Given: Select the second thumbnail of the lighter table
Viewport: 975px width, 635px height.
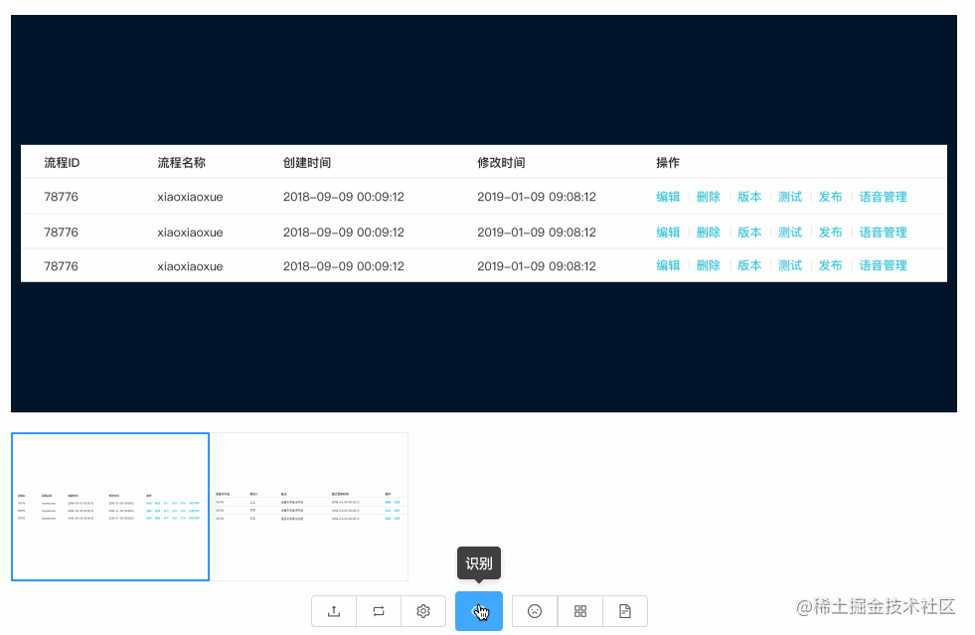Looking at the screenshot, I should (309, 507).
